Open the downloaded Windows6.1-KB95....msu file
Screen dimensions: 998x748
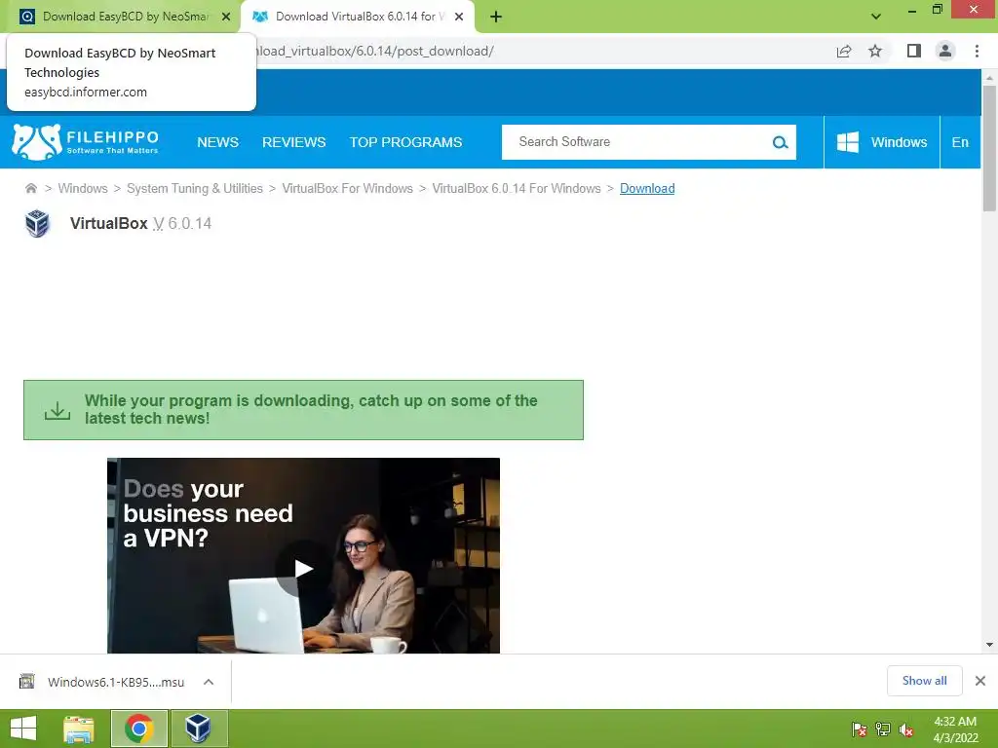(116, 682)
